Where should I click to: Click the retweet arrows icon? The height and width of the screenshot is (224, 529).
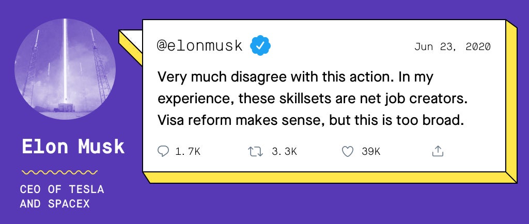255,152
